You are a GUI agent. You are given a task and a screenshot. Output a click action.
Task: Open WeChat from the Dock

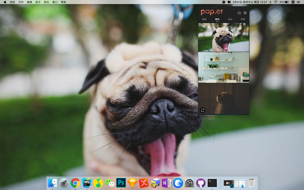click(x=109, y=183)
